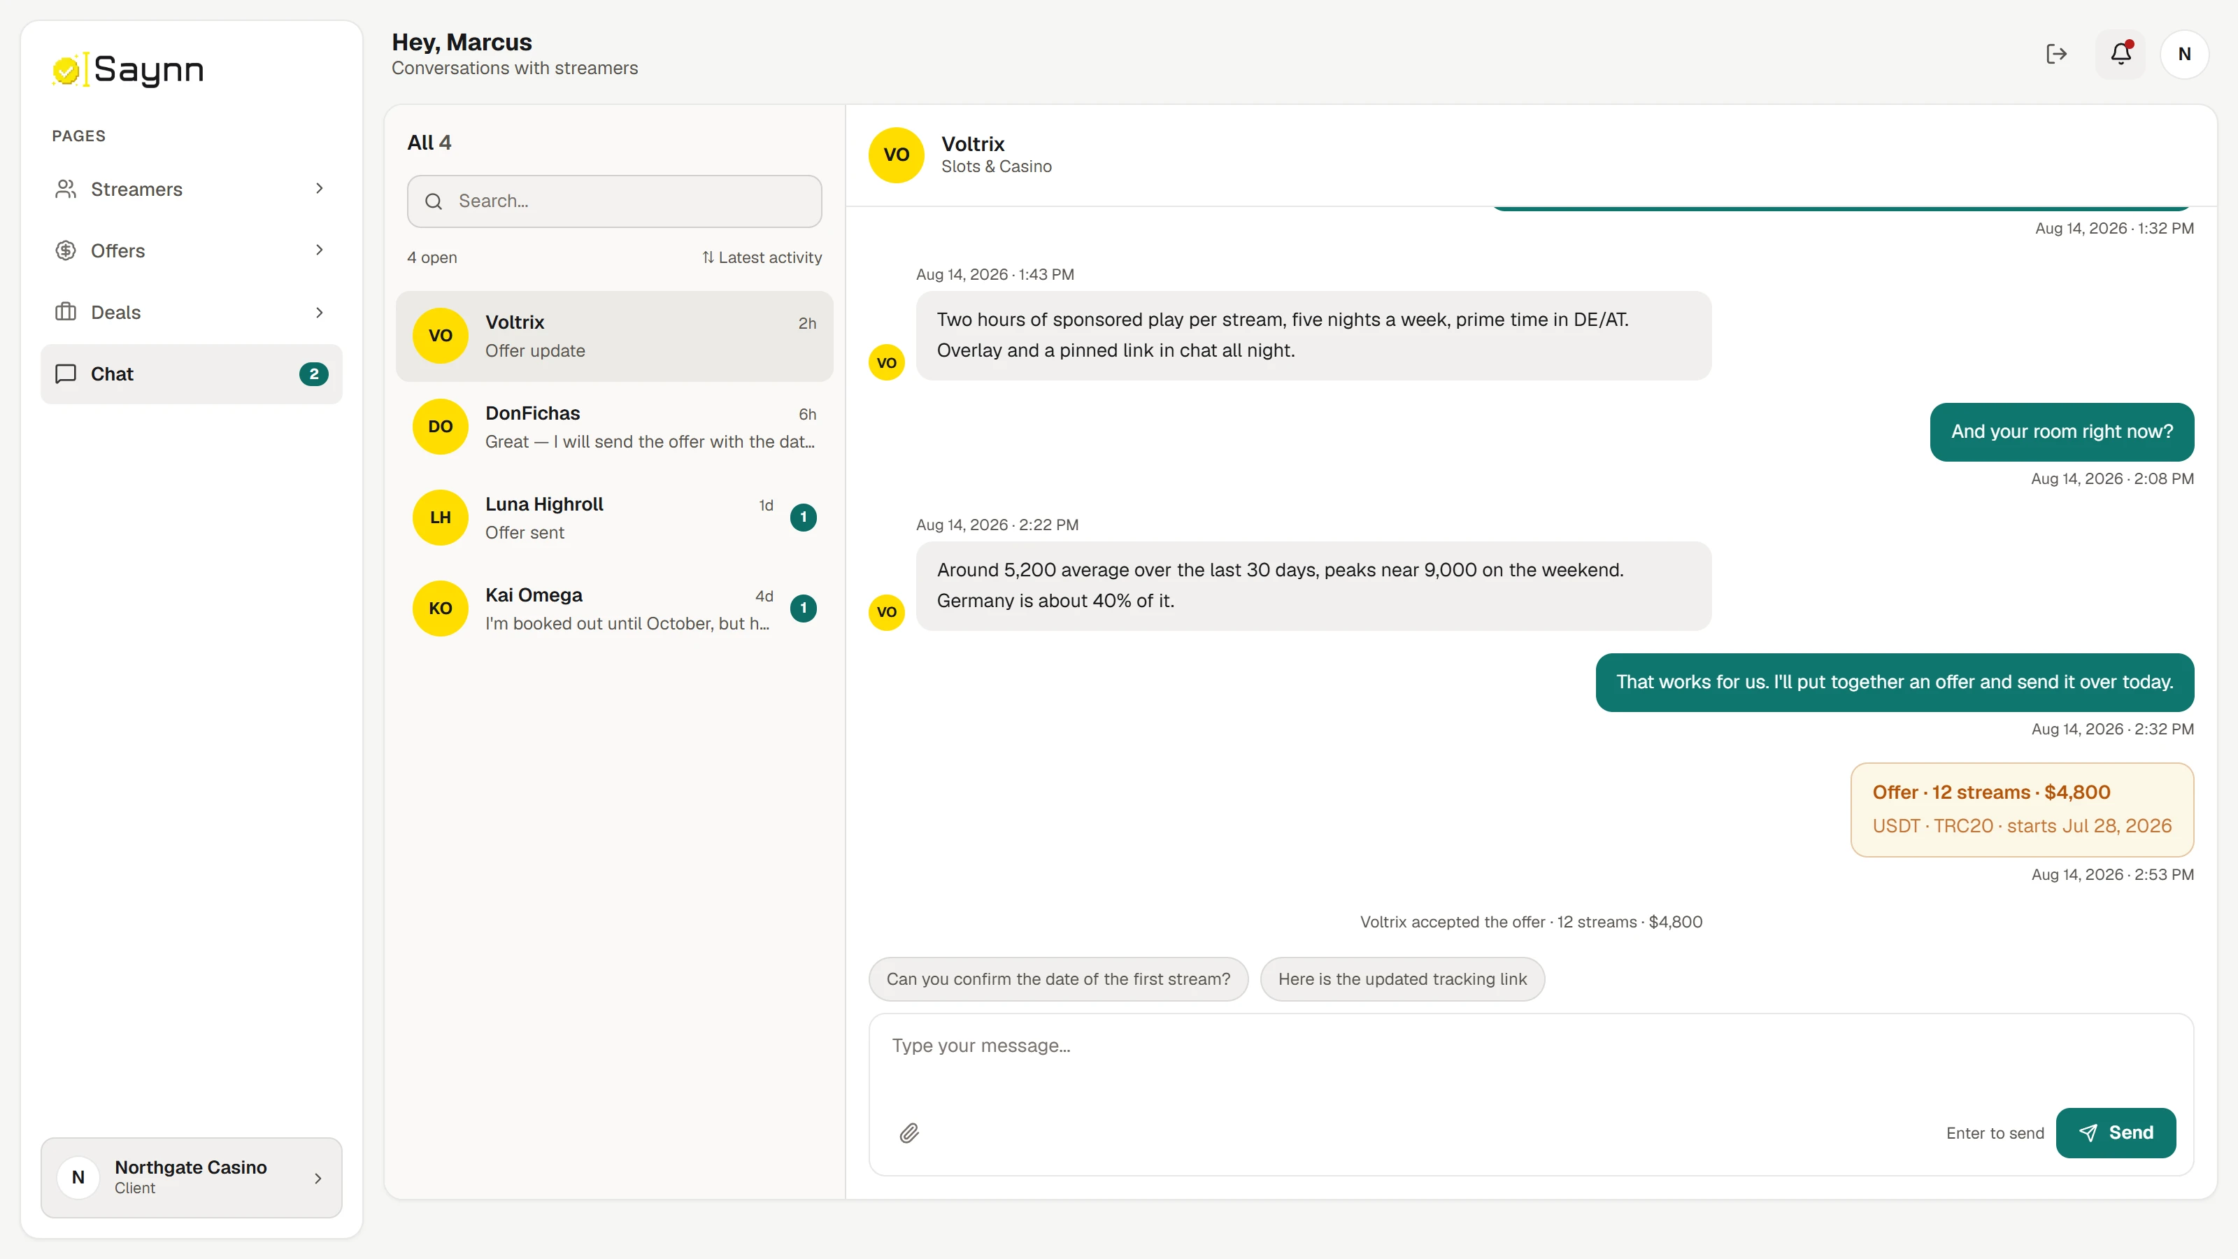
Task: Expand the Offers menu chevron
Action: point(319,250)
